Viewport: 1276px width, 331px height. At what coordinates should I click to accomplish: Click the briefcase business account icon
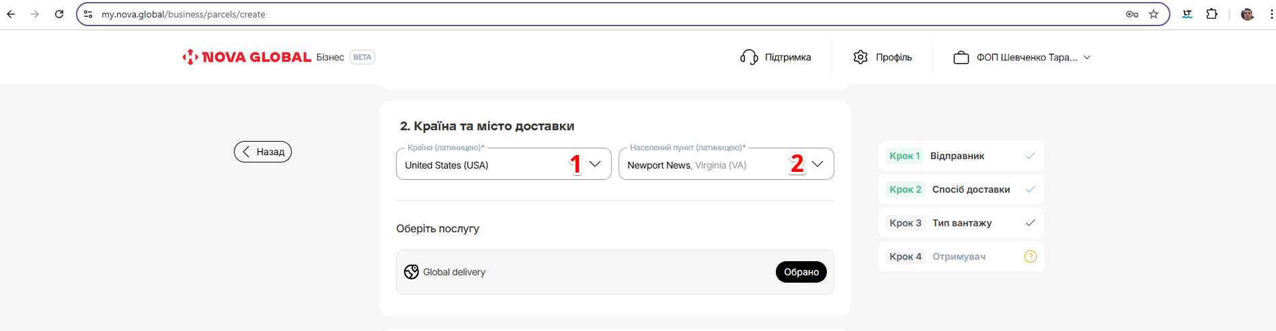coord(961,58)
